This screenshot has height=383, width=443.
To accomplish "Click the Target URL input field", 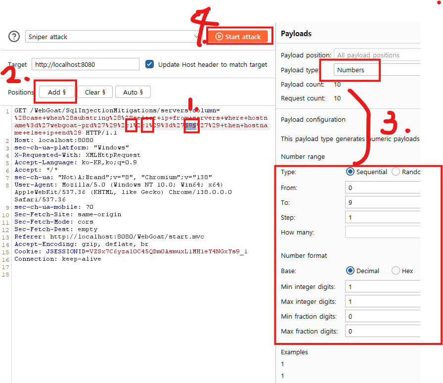I will coord(85,64).
